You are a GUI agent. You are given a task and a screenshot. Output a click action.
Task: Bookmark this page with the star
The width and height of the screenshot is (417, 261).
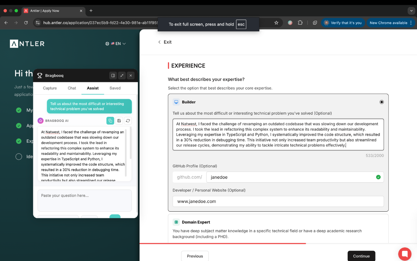click(276, 23)
